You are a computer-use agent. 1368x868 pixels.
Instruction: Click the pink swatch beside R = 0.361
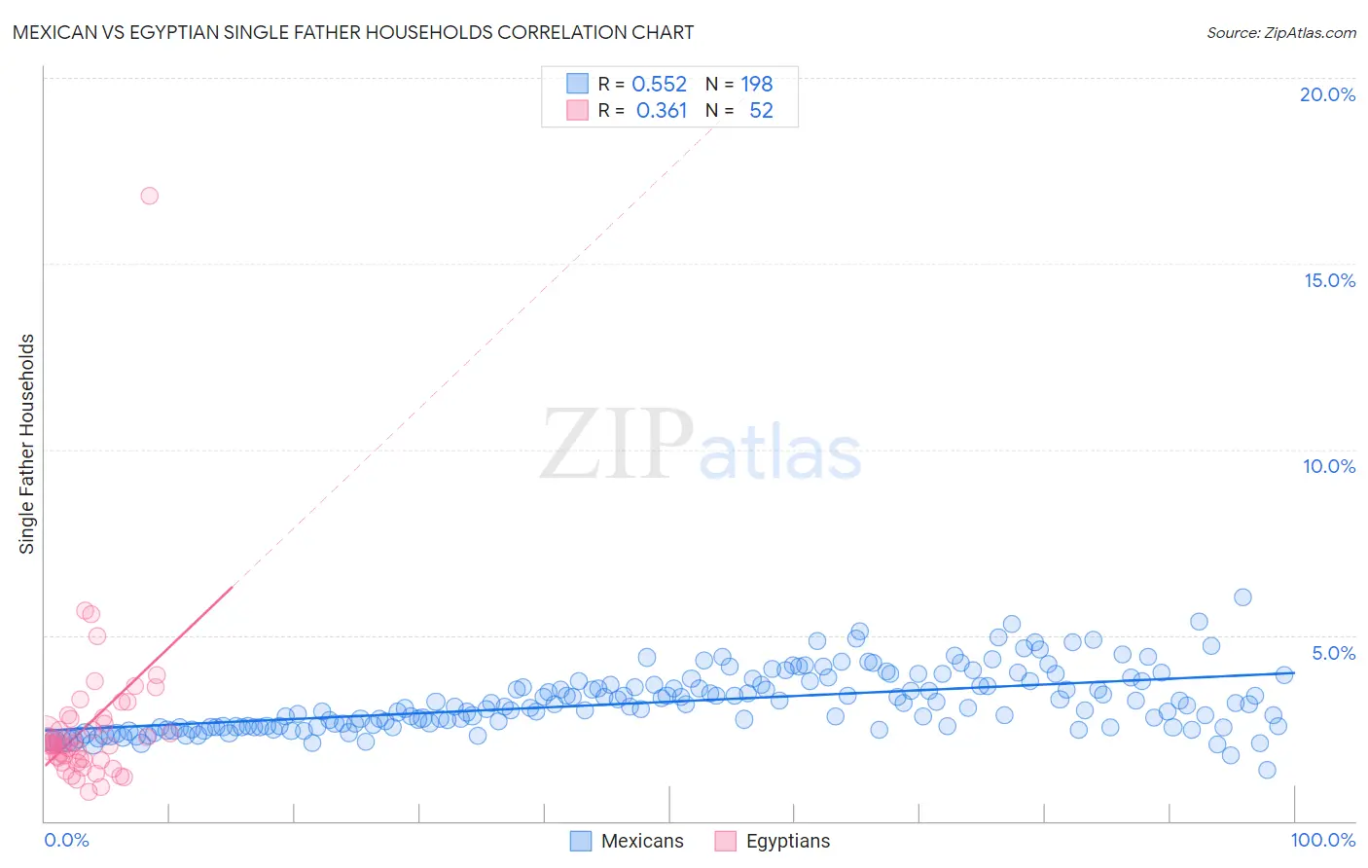pos(578,110)
